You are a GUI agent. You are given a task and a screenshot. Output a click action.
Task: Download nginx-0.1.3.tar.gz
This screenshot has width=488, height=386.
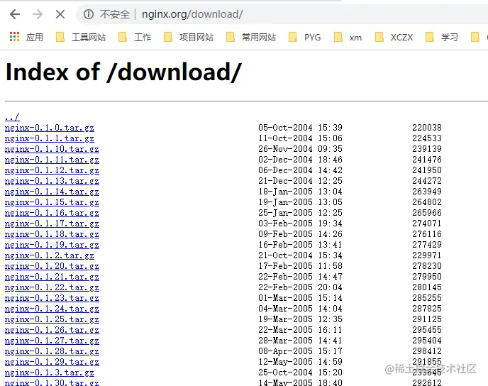pos(50,373)
